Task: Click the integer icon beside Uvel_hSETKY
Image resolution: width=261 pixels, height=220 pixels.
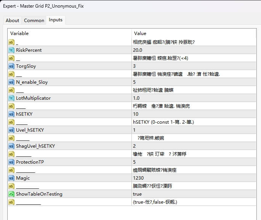Action: click(x=11, y=130)
